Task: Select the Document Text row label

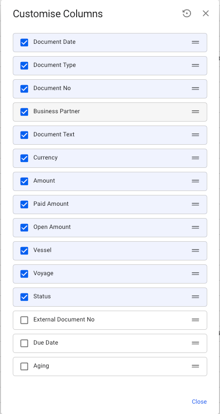Action: [x=54, y=134]
